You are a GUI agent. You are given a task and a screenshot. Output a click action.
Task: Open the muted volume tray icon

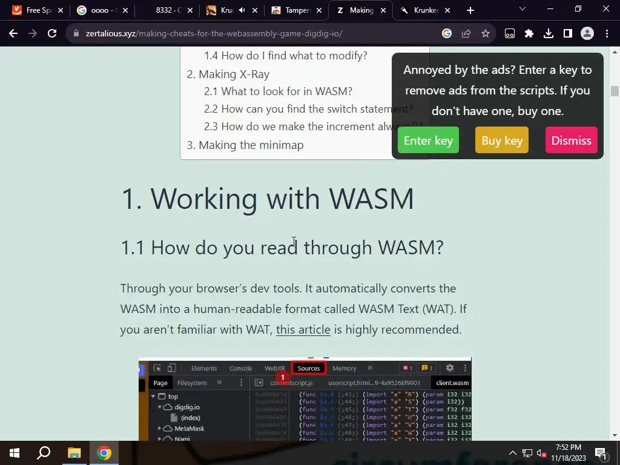[x=542, y=453]
